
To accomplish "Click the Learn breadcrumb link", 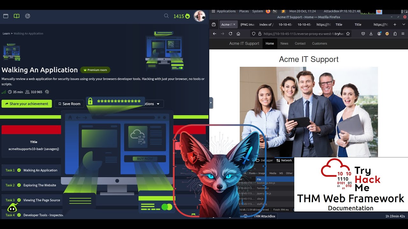I will (x=6, y=33).
